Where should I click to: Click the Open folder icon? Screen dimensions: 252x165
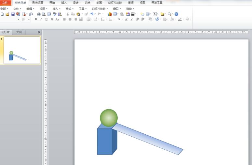point(7,14)
